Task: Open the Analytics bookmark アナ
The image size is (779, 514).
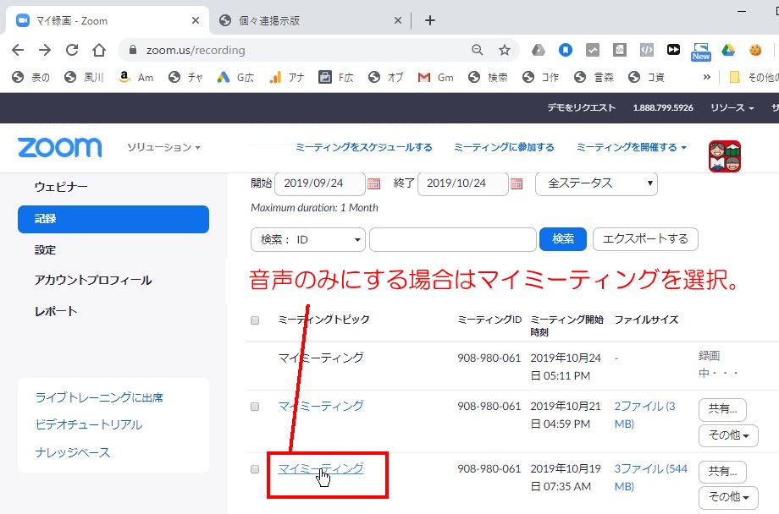Action: (x=286, y=78)
